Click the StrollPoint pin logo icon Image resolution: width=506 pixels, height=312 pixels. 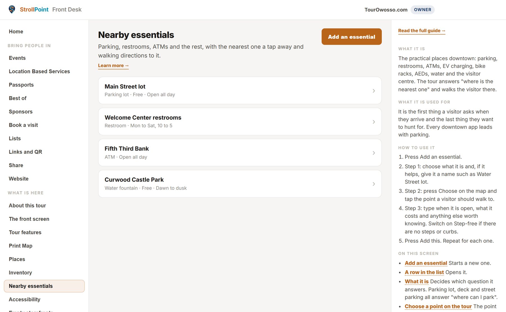[x=12, y=10]
